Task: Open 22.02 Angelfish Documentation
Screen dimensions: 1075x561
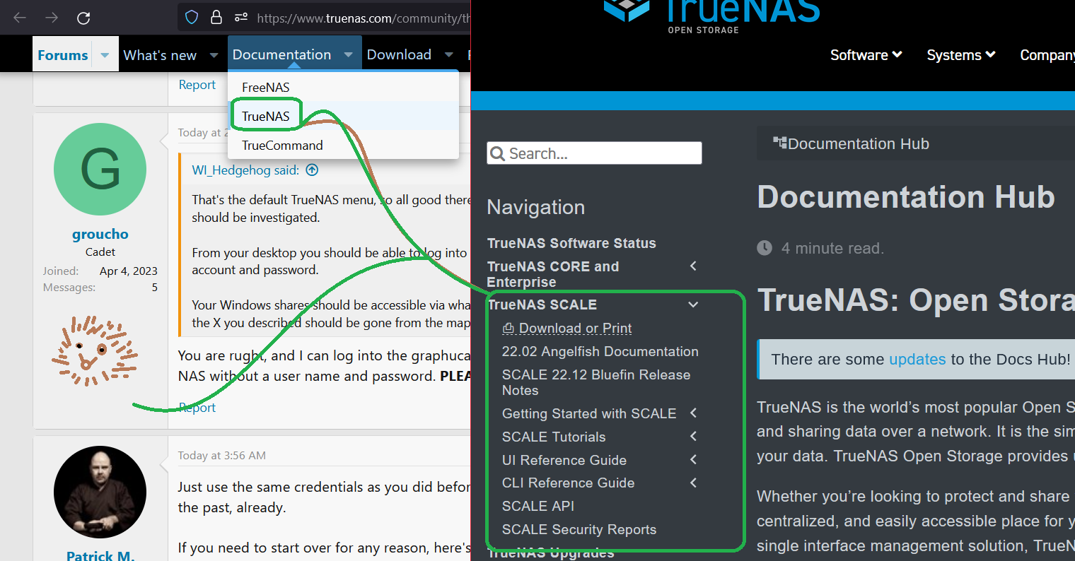Action: click(x=600, y=352)
